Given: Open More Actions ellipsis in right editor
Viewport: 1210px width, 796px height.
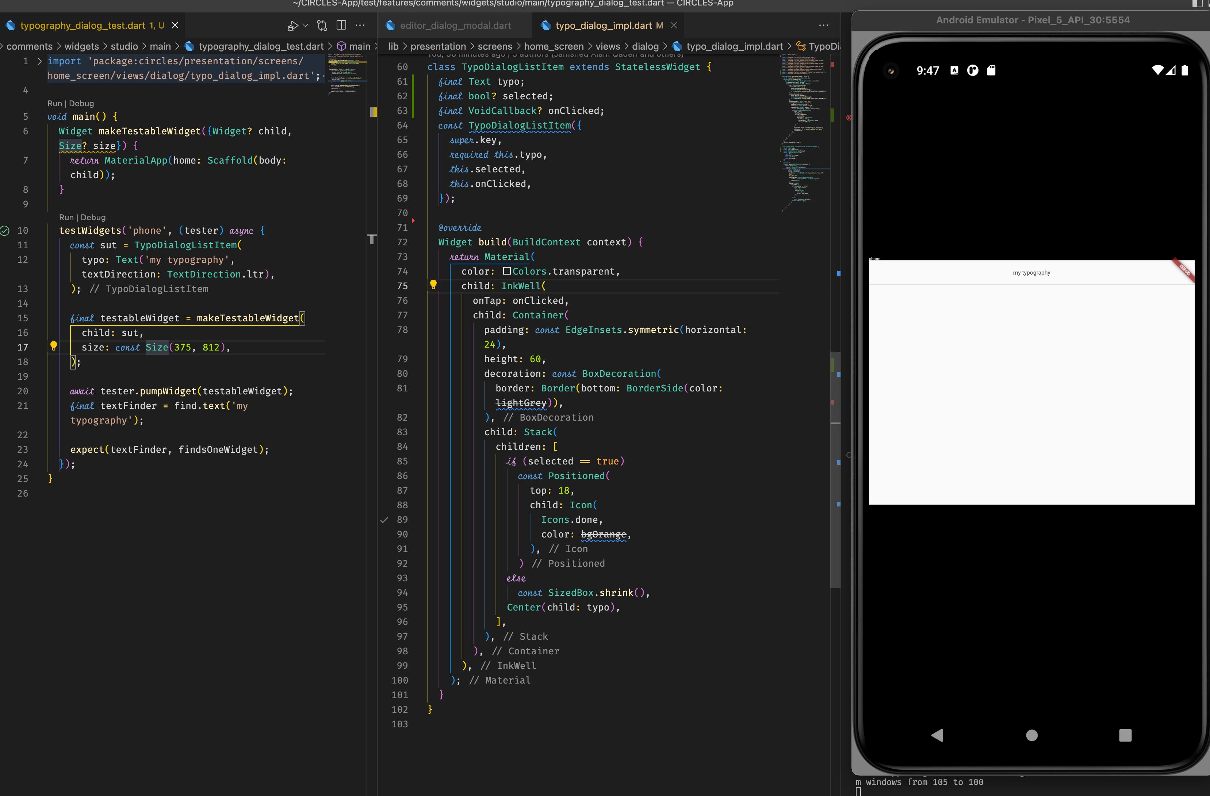Looking at the screenshot, I should [824, 25].
